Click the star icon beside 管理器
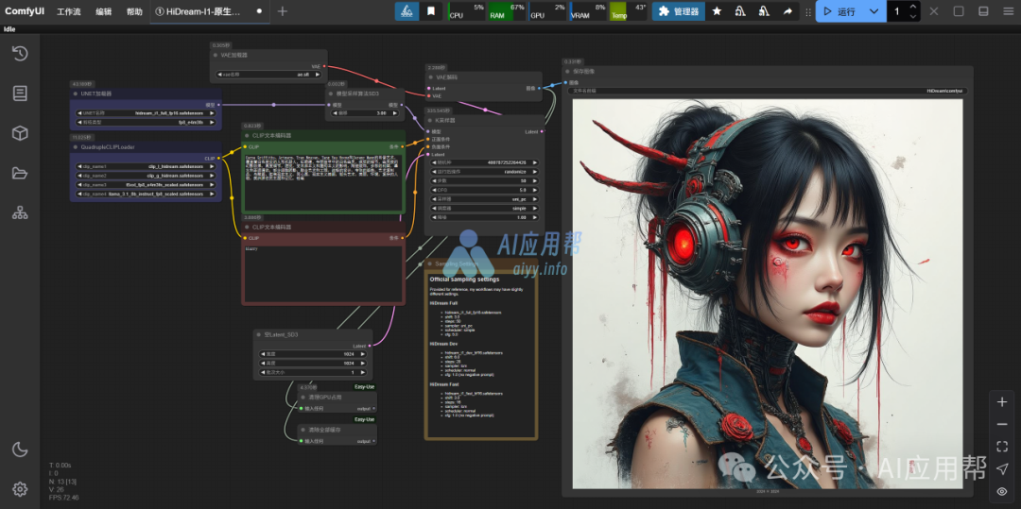1021x509 pixels. pos(717,11)
